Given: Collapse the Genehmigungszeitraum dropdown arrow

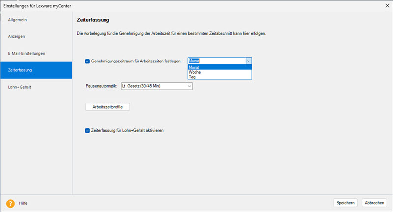Looking at the screenshot, I should [249, 61].
